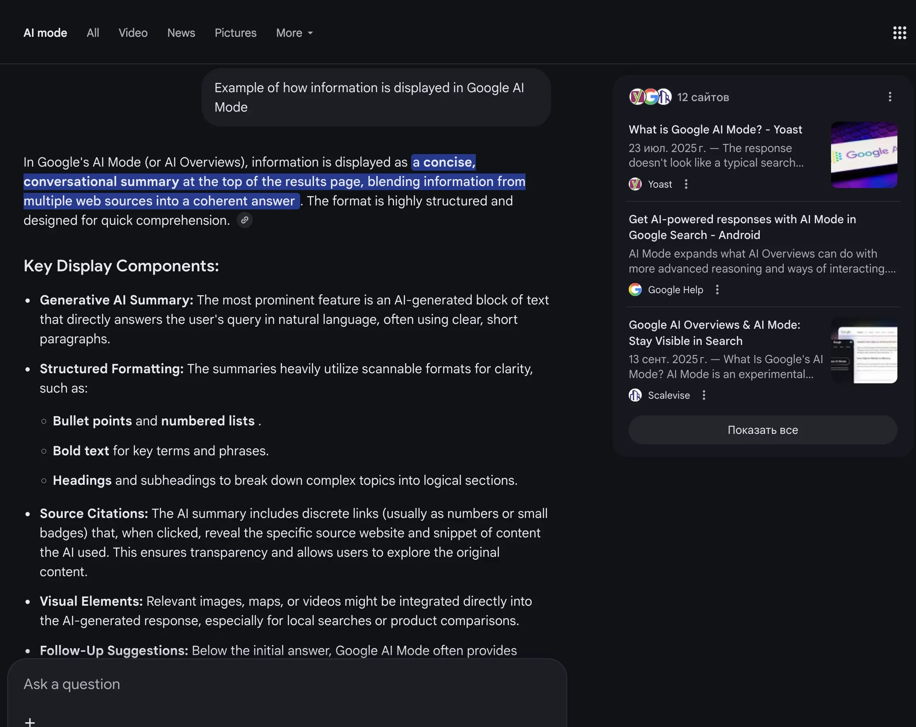Click the Yoast favicon next to the source name

click(x=635, y=184)
